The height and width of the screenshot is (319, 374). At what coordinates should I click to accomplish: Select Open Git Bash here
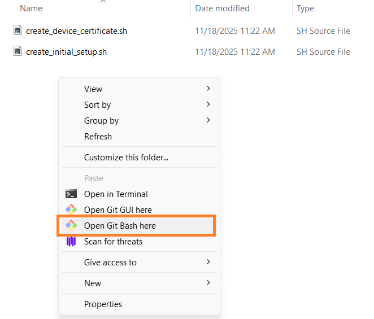(x=120, y=225)
